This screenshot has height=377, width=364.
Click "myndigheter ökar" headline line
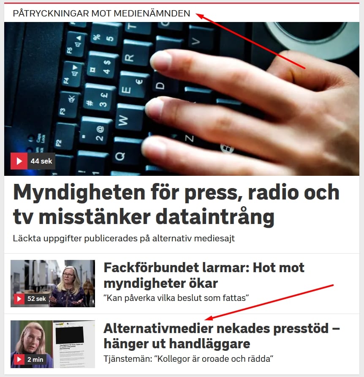pyautogui.click(x=161, y=283)
